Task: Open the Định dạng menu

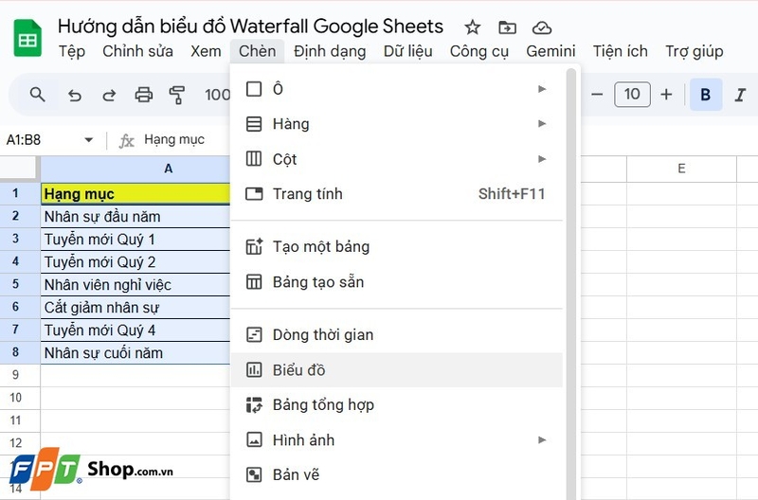Action: pyautogui.click(x=330, y=51)
